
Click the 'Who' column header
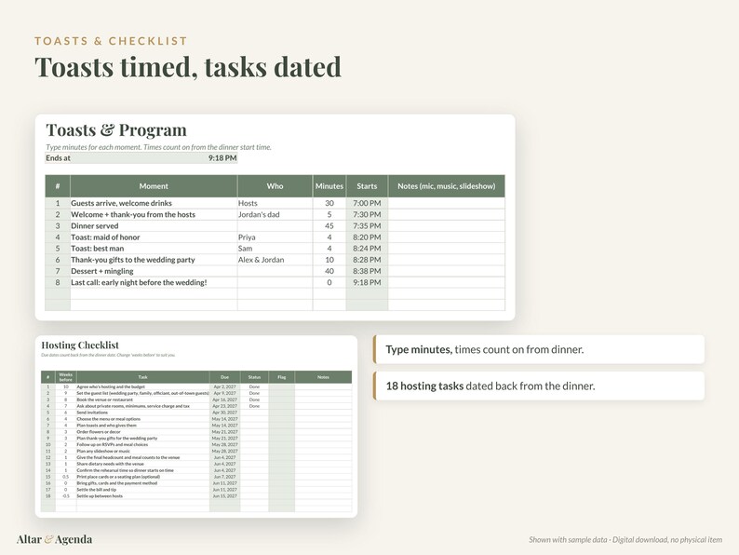click(x=275, y=186)
